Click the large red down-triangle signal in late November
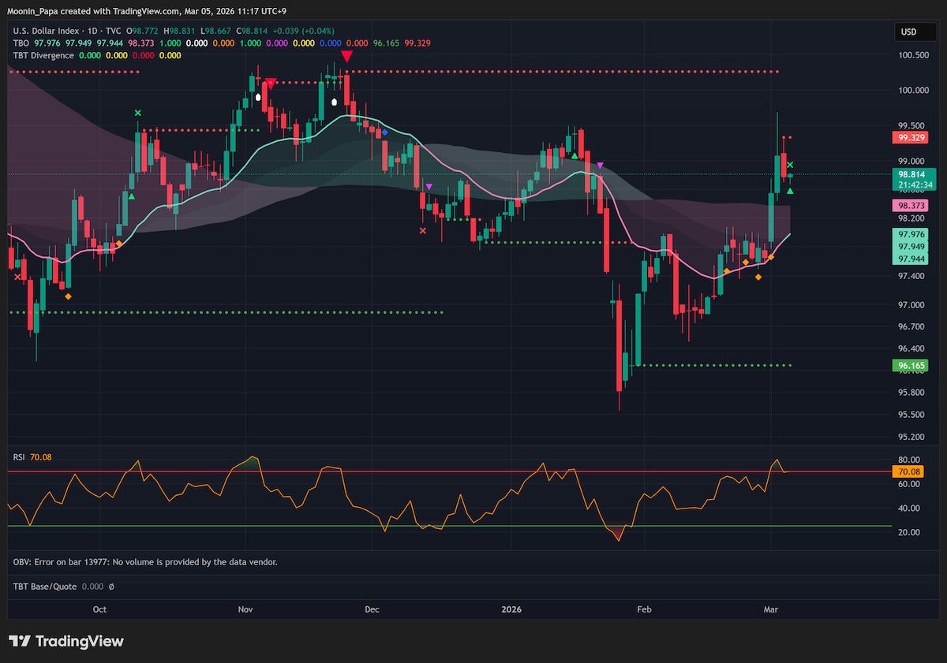This screenshot has height=663, width=947. coord(346,56)
